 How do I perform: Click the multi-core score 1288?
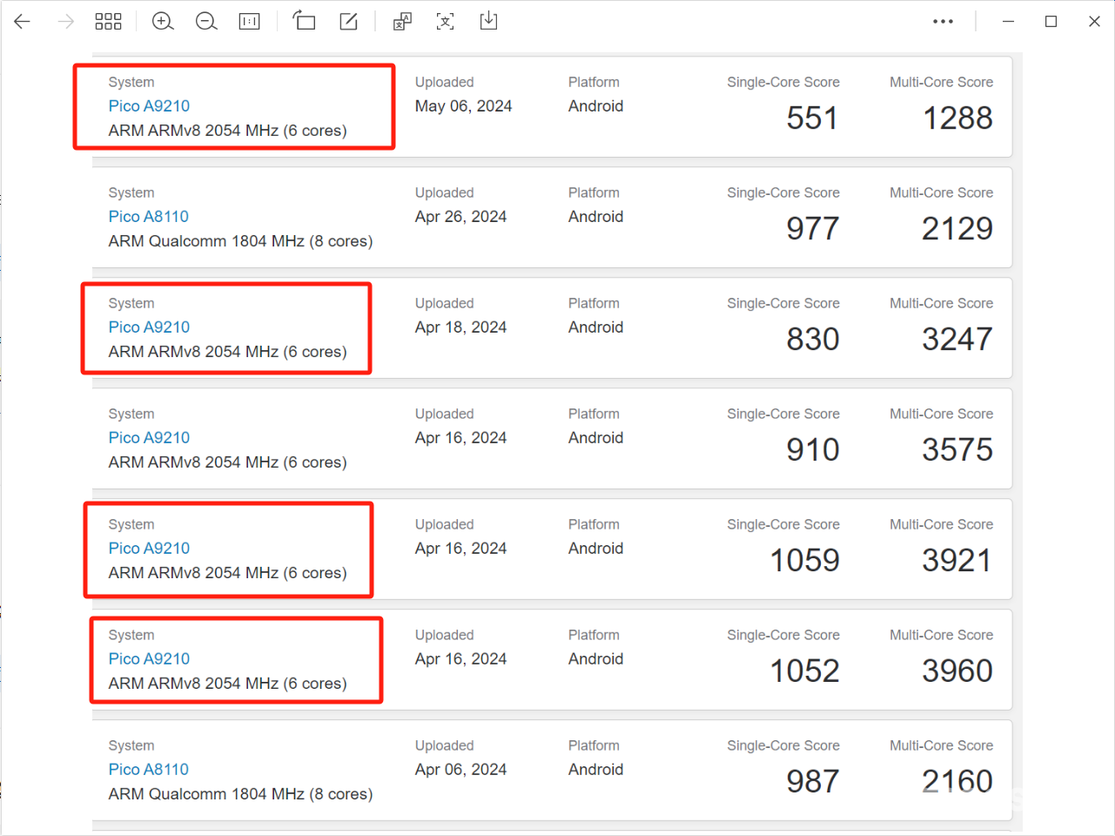[957, 118]
